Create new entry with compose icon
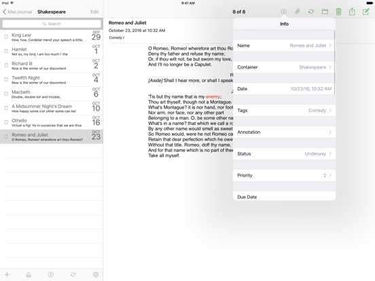 (365, 12)
